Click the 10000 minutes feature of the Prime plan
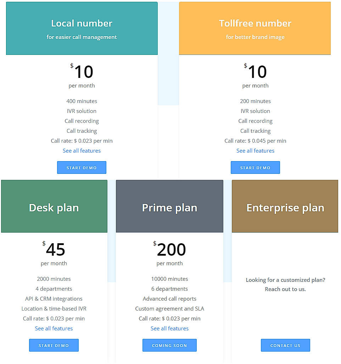 point(169,279)
